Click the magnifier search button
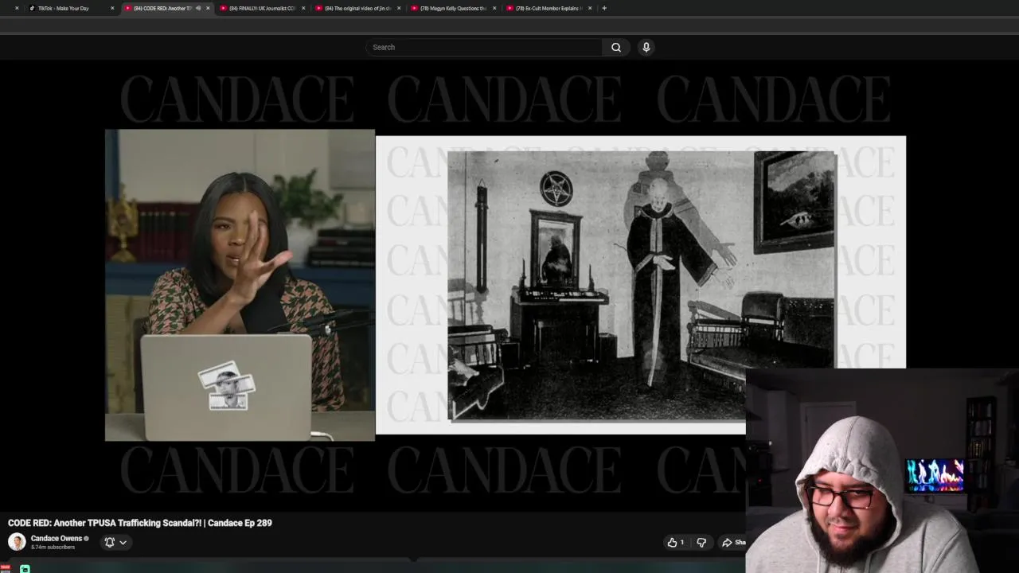Image resolution: width=1019 pixels, height=573 pixels. point(616,47)
